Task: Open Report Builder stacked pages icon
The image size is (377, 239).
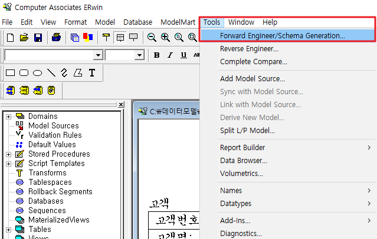Action: tap(75, 38)
